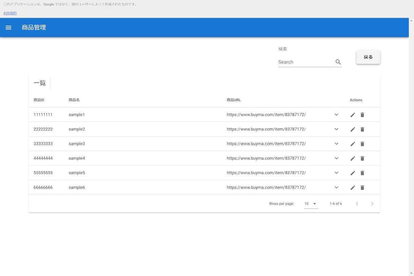
Task: Select the product ID 66666666 cell
Action: [43, 187]
